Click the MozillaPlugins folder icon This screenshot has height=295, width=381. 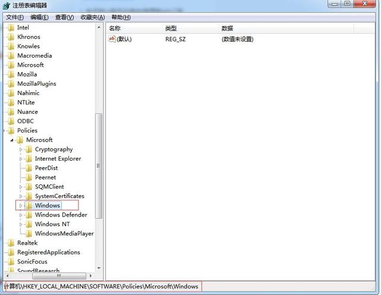coord(11,84)
